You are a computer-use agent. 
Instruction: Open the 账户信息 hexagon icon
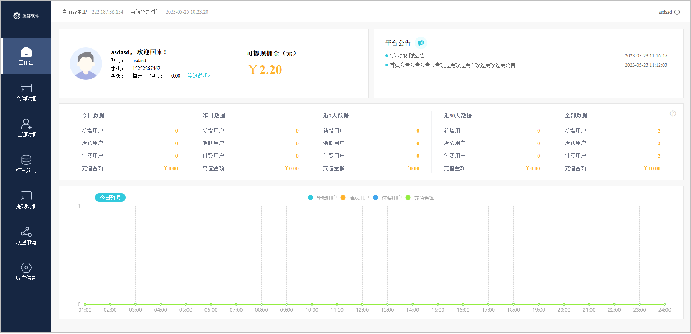point(26,268)
